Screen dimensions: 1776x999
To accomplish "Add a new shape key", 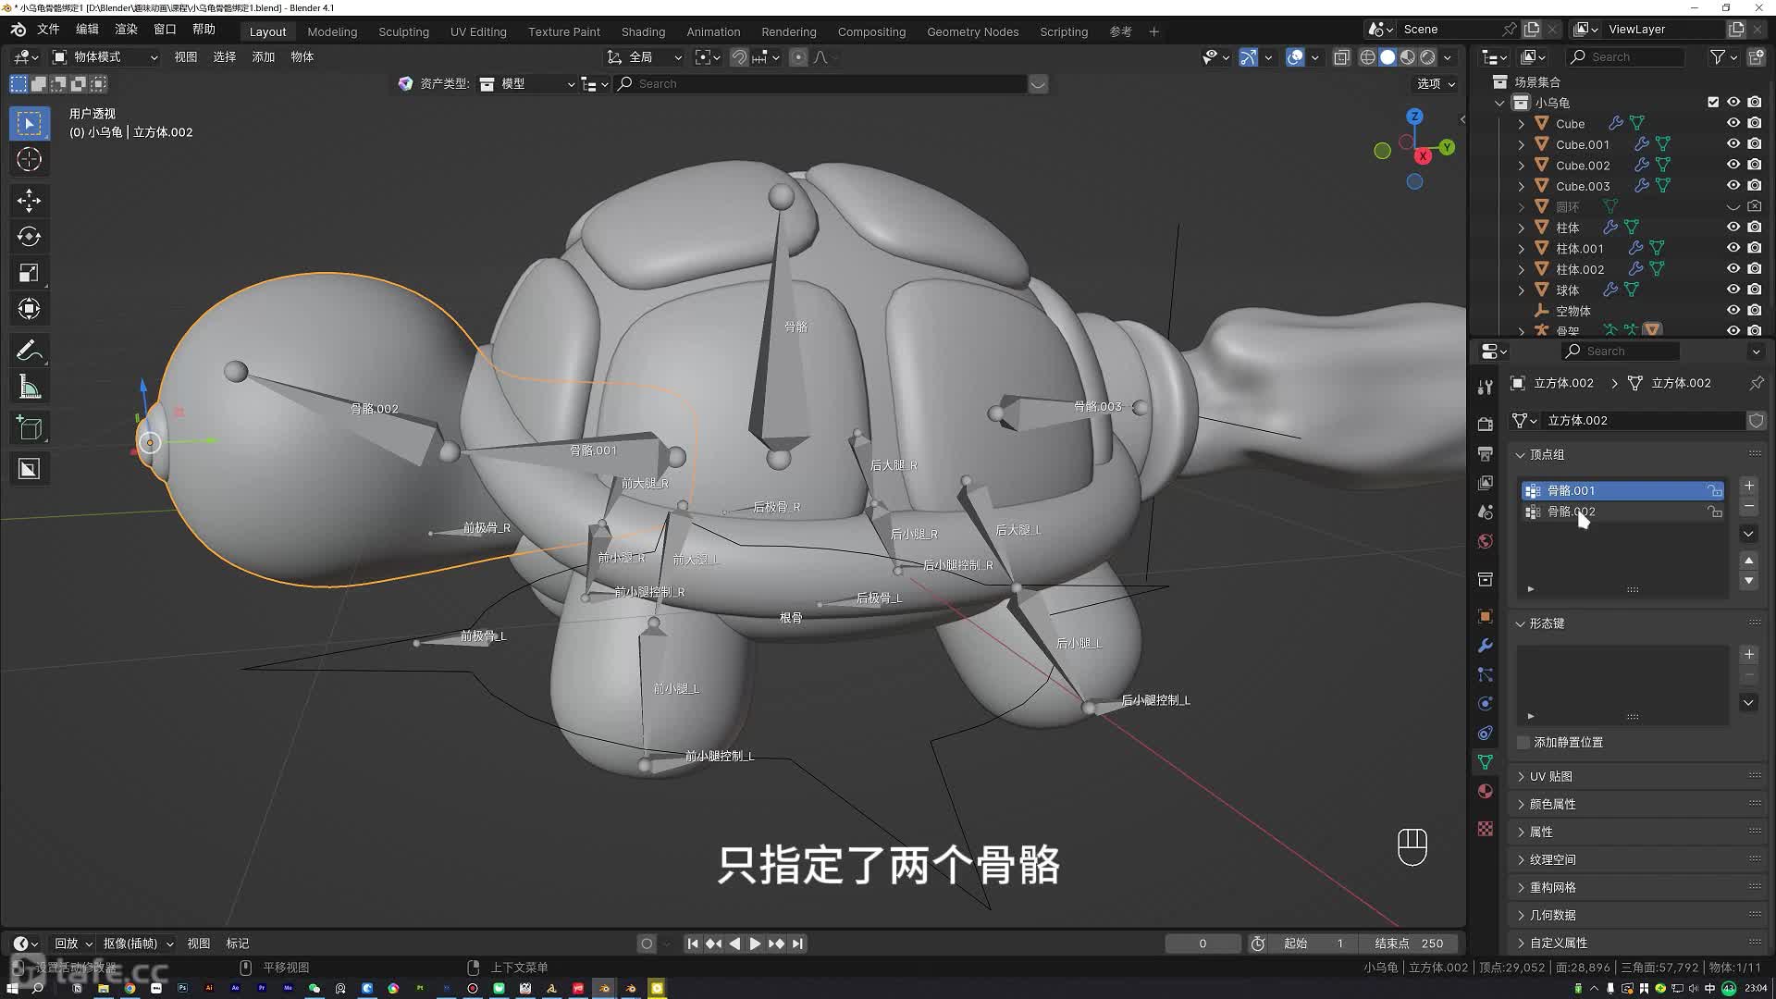I will [1748, 655].
